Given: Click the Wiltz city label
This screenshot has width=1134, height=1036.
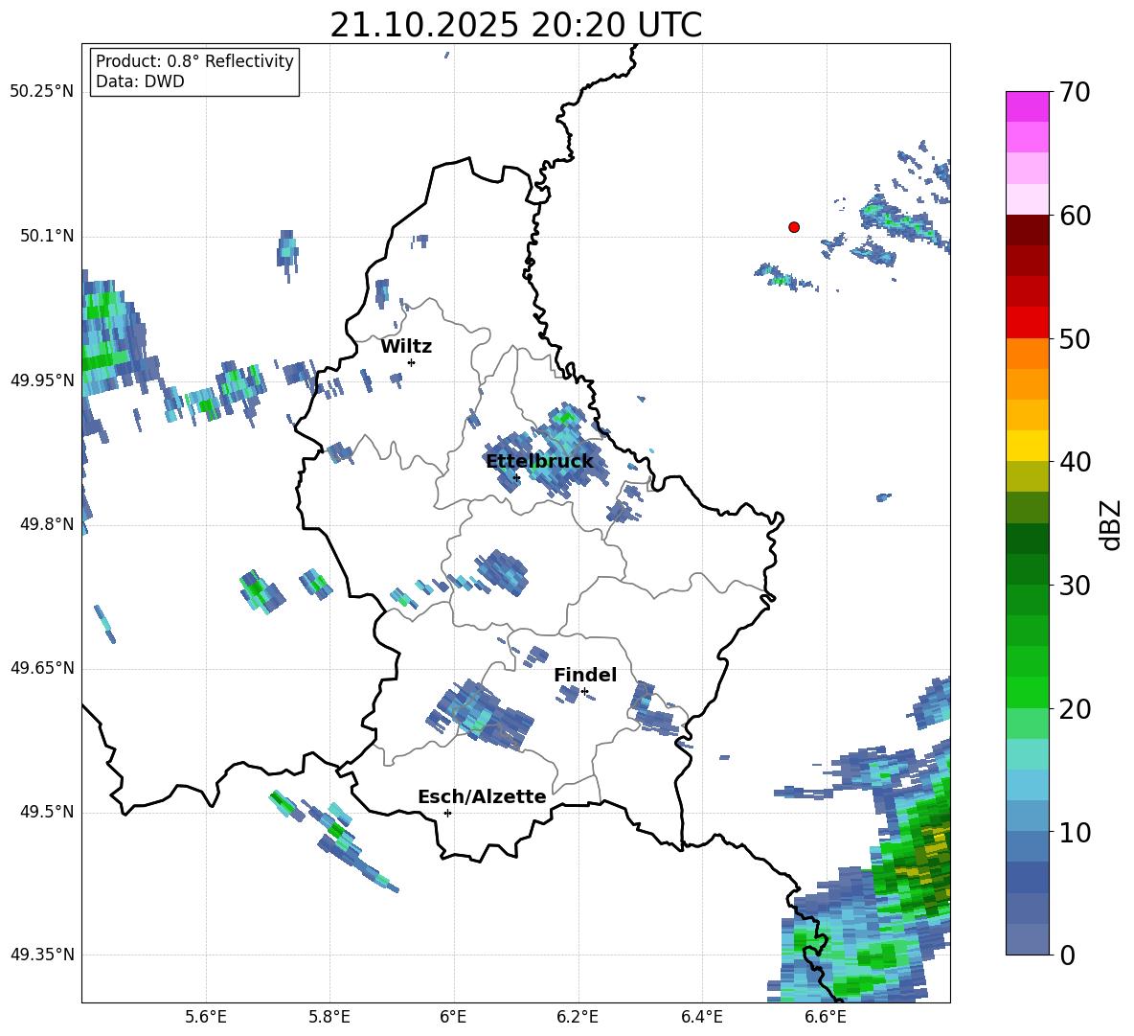Looking at the screenshot, I should tap(406, 347).
